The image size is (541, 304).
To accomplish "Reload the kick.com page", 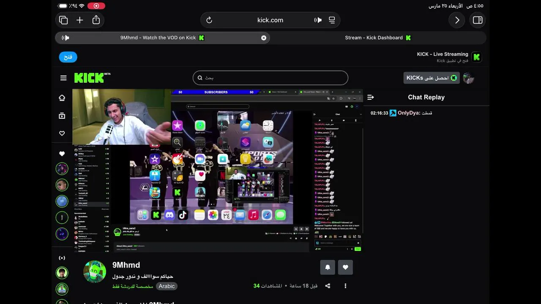I will (209, 20).
